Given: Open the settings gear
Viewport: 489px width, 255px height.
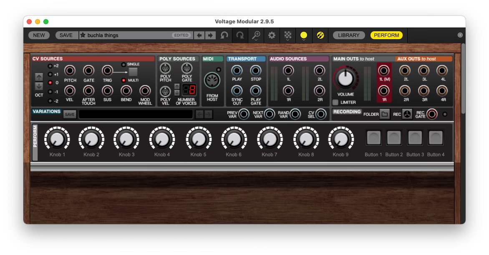Looking at the screenshot, I should click(272, 35).
